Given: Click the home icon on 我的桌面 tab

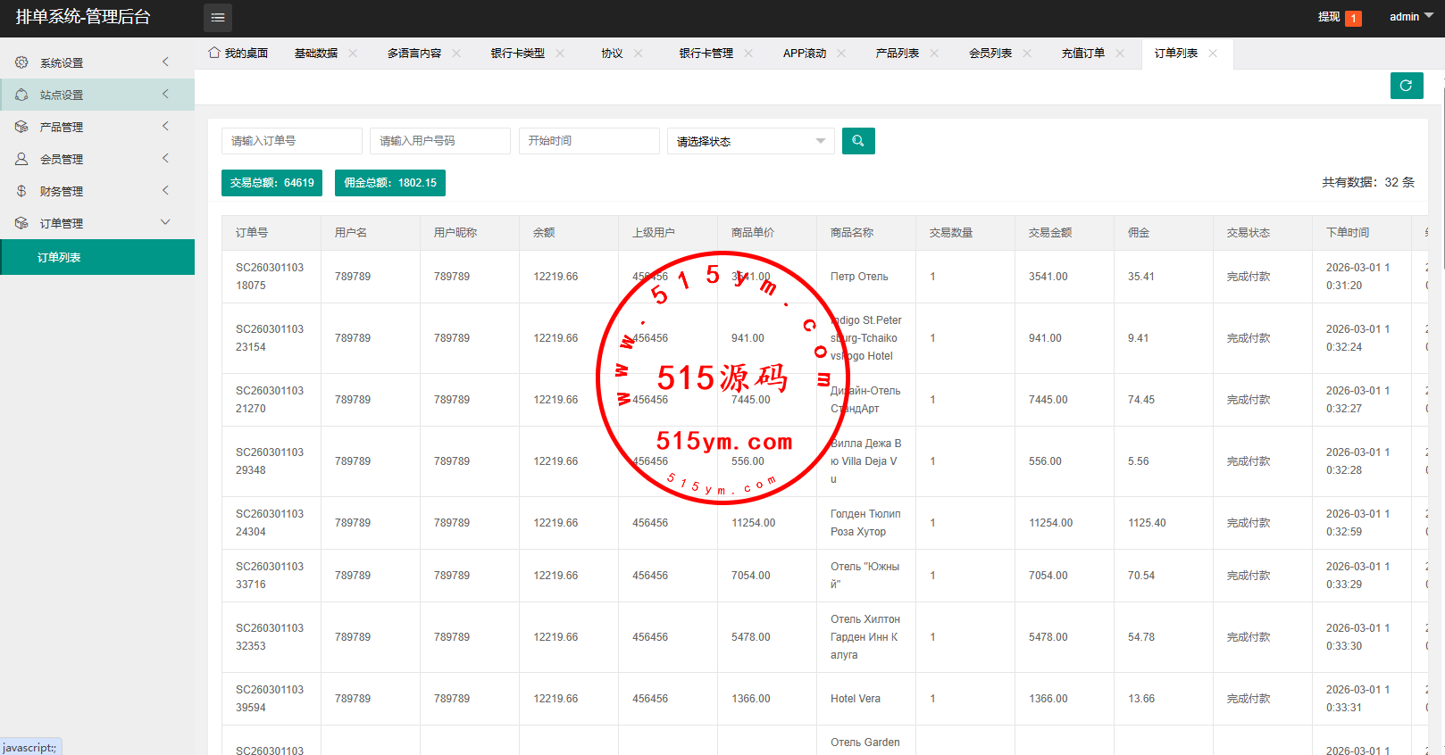Looking at the screenshot, I should pos(214,53).
